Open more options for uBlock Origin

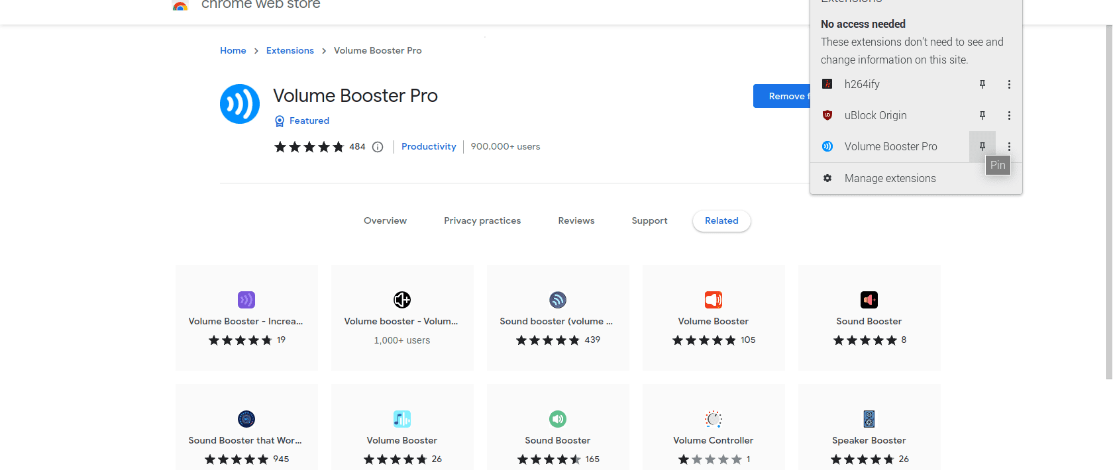1009,115
